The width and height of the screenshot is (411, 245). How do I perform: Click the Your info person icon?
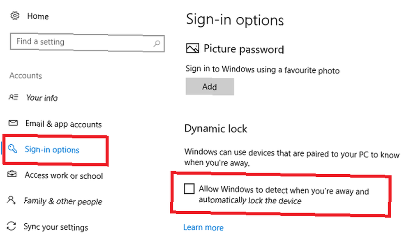pos(13,97)
